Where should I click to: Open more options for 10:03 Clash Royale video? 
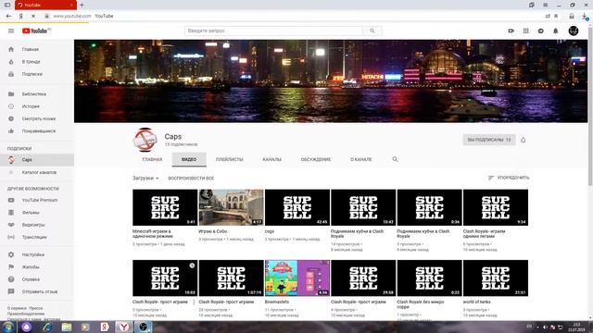coord(194,302)
